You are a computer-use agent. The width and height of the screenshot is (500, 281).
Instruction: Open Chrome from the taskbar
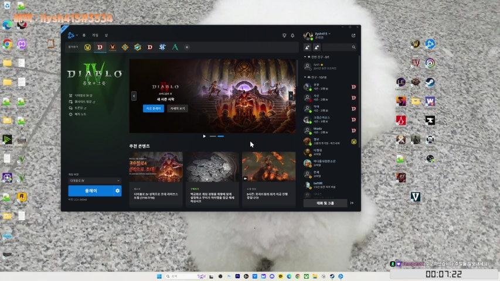298,276
